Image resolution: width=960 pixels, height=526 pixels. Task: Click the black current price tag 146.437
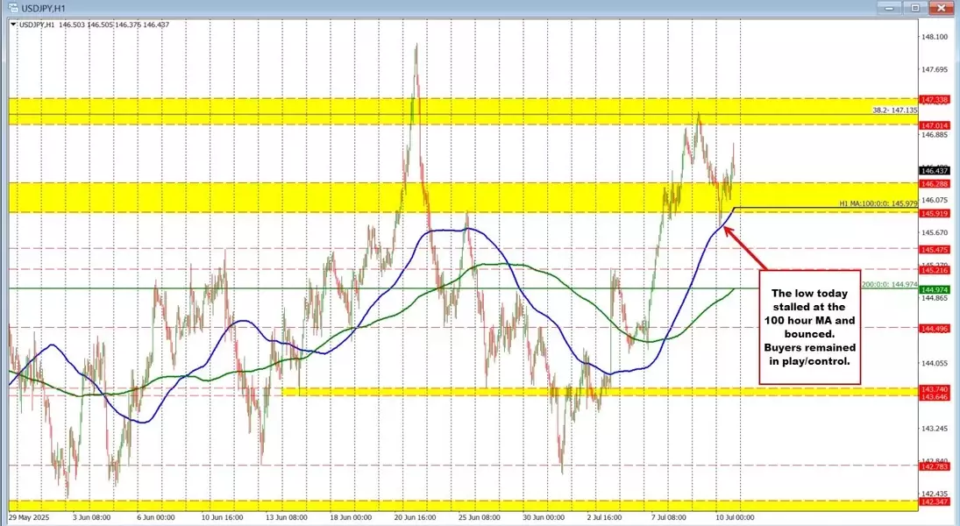tap(935, 171)
